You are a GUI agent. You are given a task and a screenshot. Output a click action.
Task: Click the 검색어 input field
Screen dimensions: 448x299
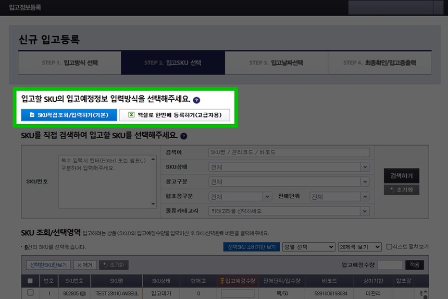[x=289, y=152]
